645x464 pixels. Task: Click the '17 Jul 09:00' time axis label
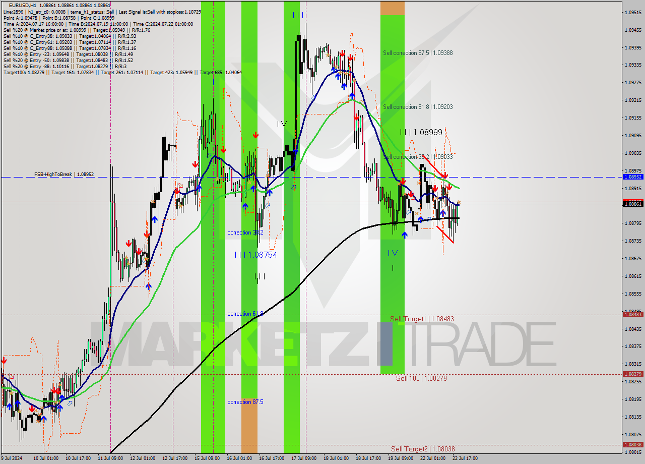coord(304,458)
